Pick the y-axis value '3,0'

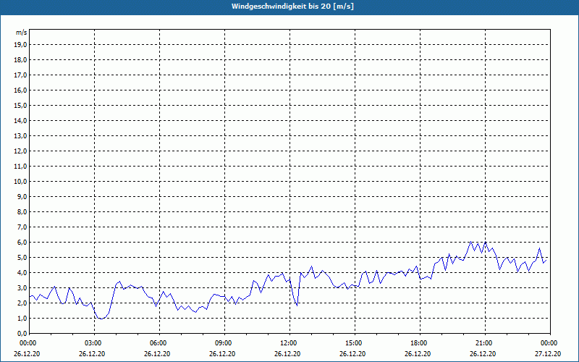22,287
